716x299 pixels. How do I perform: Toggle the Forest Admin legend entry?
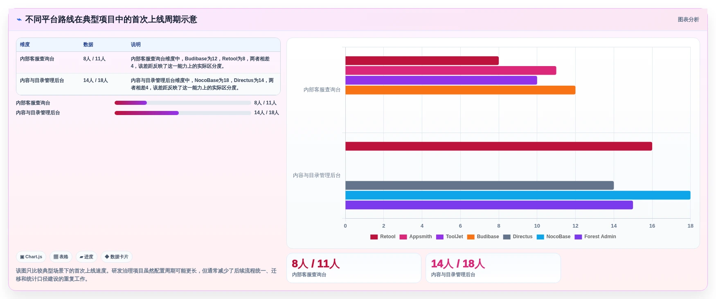coord(595,237)
